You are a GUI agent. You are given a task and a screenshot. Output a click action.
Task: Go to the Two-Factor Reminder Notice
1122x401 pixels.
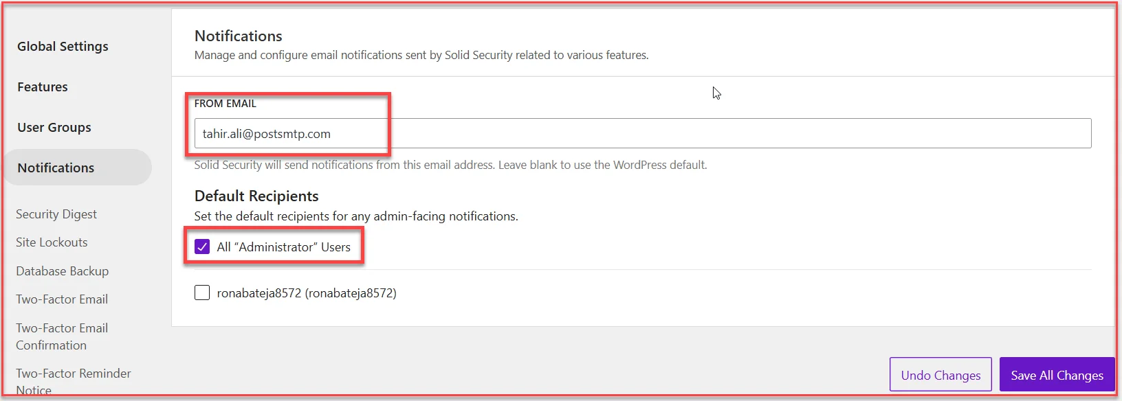tap(74, 381)
